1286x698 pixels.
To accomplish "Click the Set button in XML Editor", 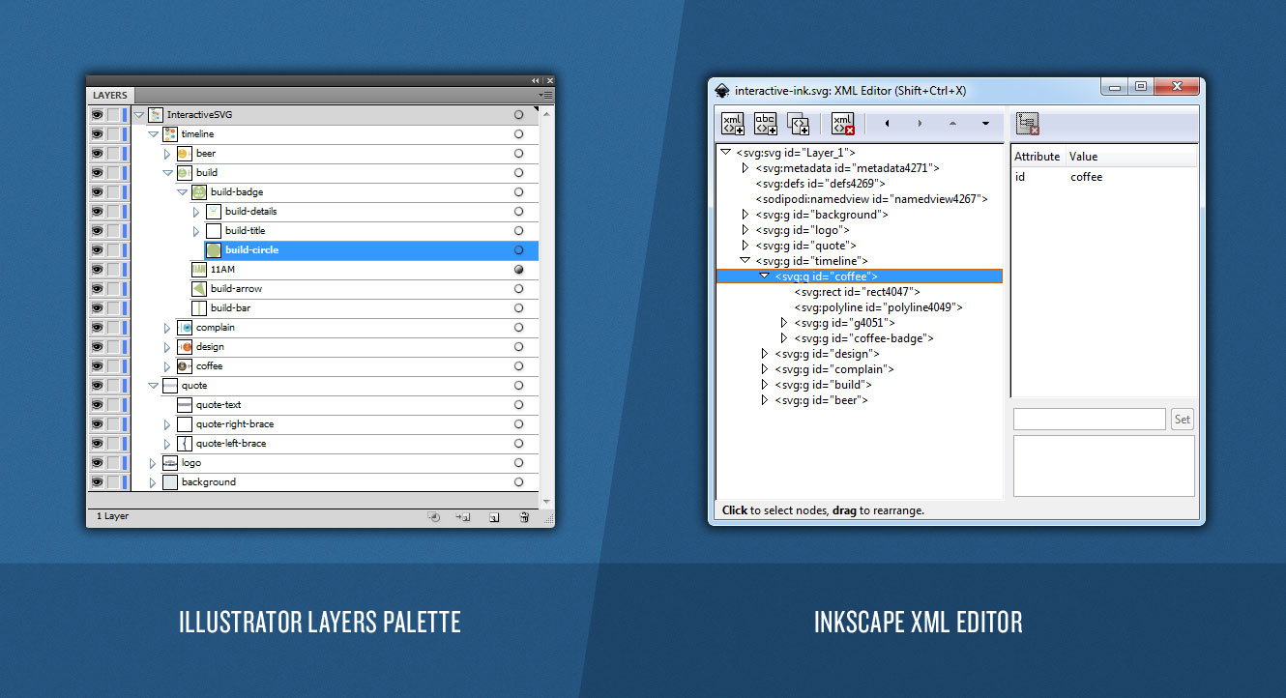I will coord(1183,420).
